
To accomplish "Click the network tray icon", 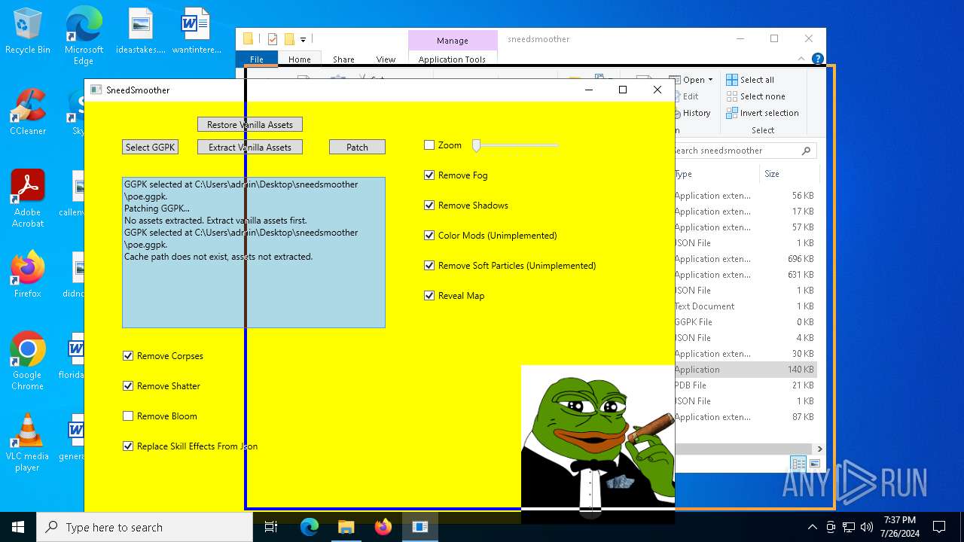I will click(x=849, y=527).
